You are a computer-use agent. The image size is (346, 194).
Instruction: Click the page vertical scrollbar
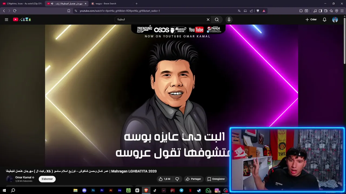pyautogui.click(x=345, y=40)
